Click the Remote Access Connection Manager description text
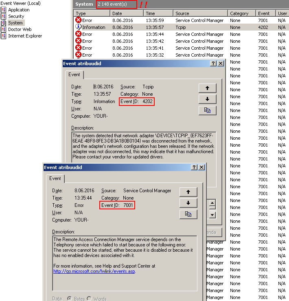289x301 pixels. click(x=123, y=247)
